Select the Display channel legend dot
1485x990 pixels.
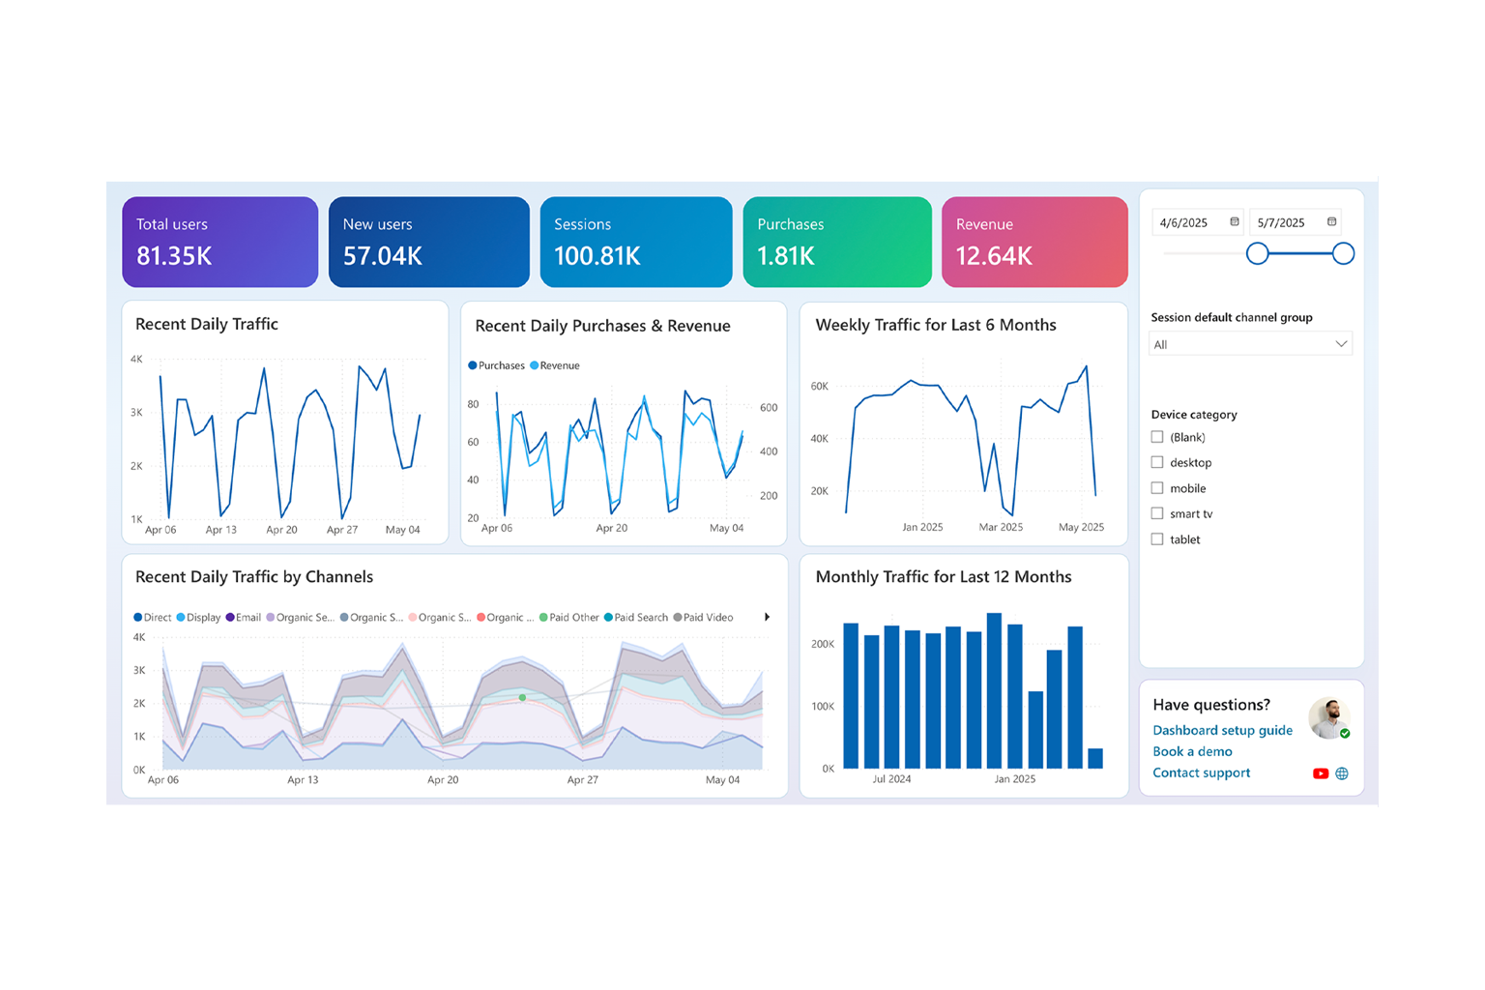tap(179, 617)
